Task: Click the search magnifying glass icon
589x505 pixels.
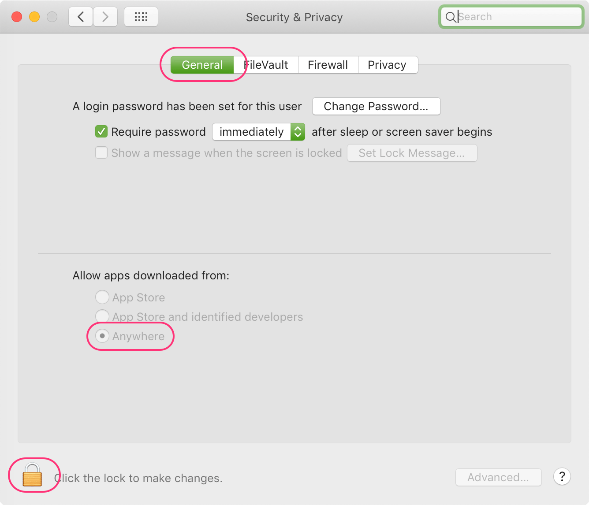Action: click(451, 17)
